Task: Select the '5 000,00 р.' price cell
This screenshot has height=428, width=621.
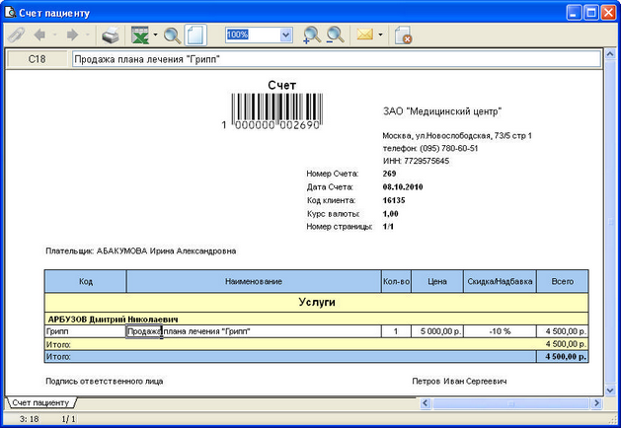Action: pos(437,331)
